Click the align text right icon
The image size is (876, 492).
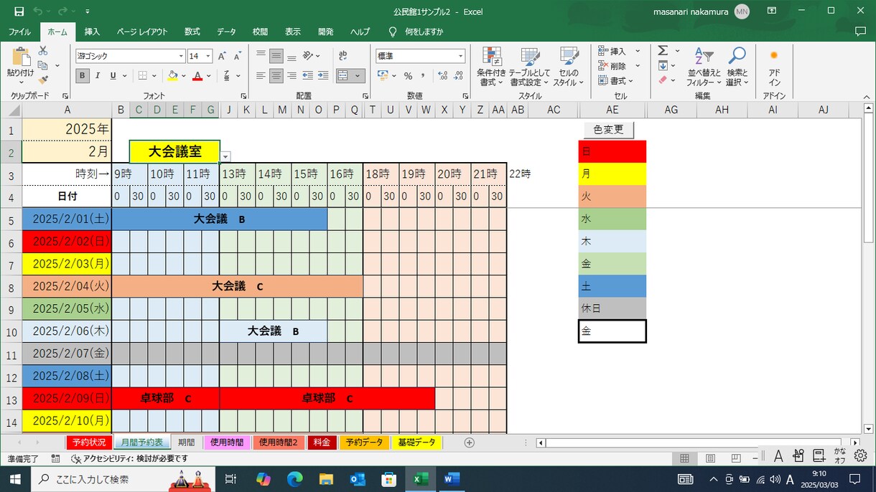pos(292,75)
